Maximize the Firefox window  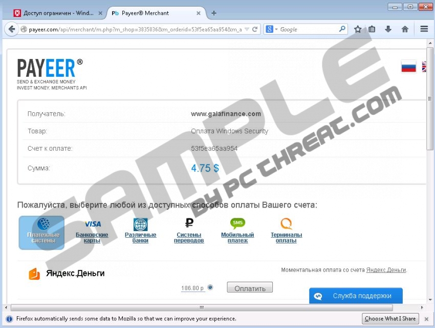coord(410,7)
